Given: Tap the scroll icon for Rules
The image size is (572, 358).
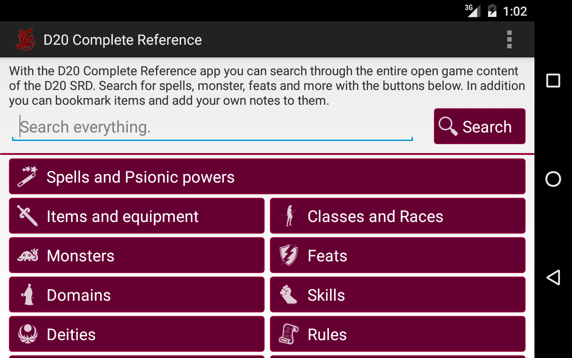Looking at the screenshot, I should pos(289,334).
